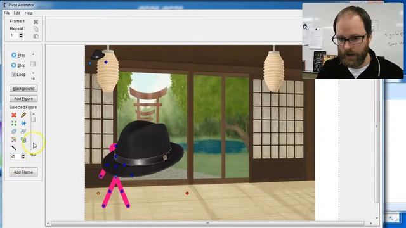Click the figure size slider thumb
The image size is (406, 228).
34,119
